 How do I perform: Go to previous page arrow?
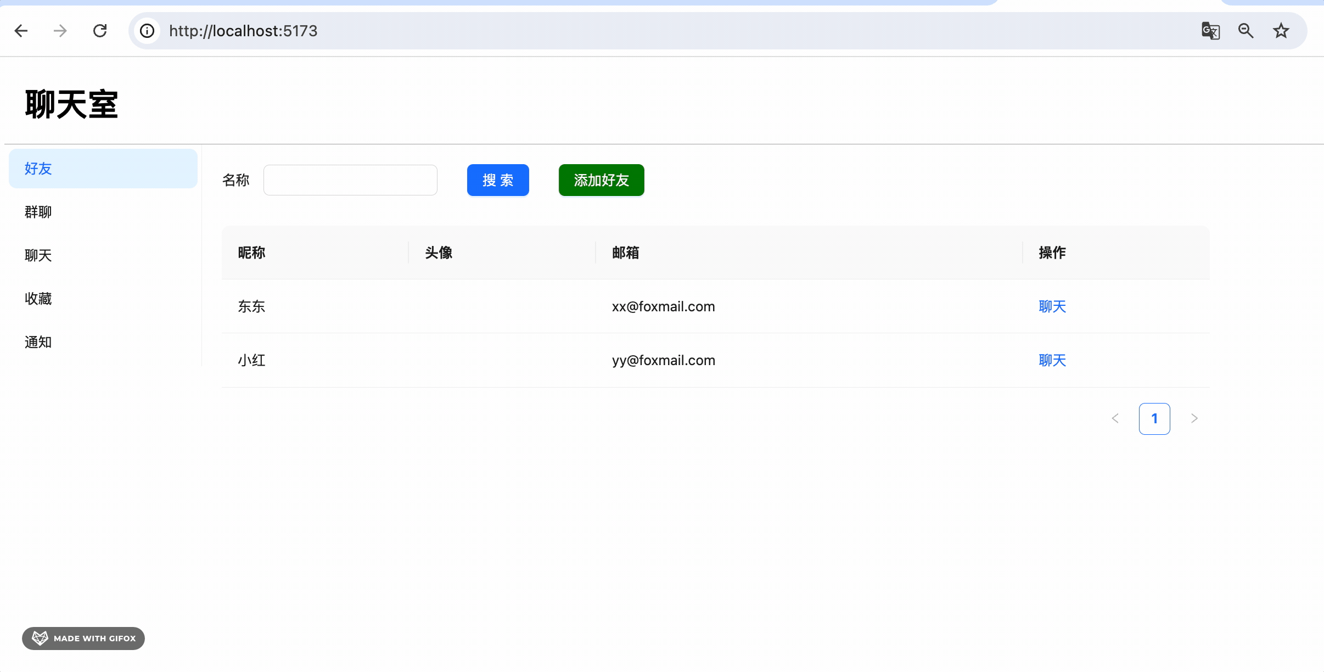1115,418
